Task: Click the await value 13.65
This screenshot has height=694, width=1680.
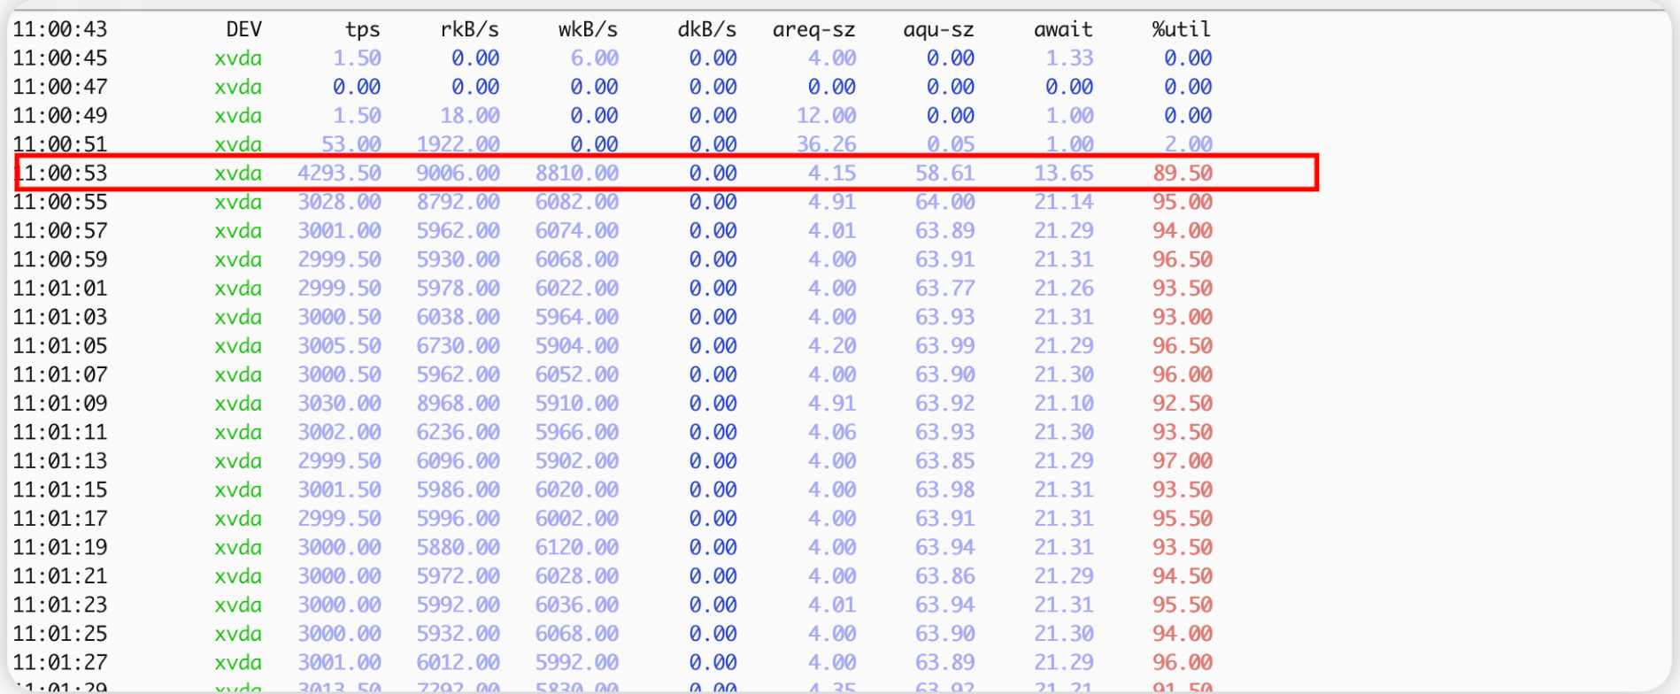Action: click(x=1063, y=173)
